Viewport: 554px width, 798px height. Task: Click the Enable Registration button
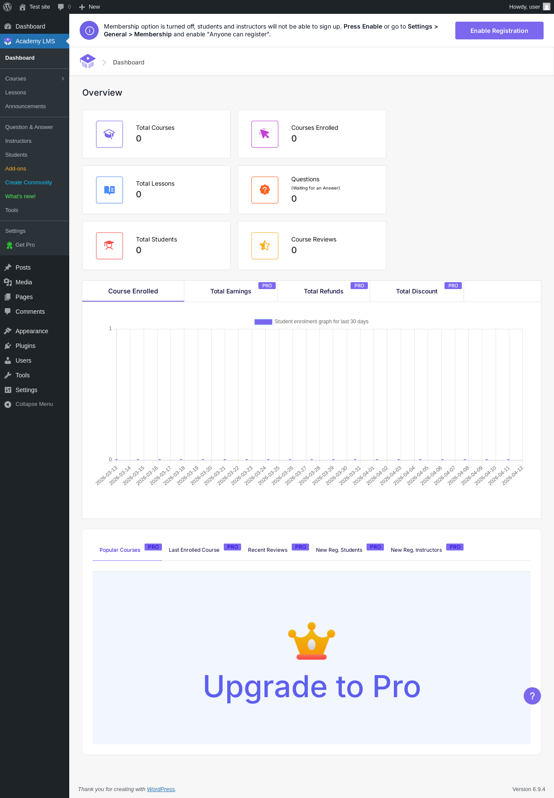pos(499,31)
